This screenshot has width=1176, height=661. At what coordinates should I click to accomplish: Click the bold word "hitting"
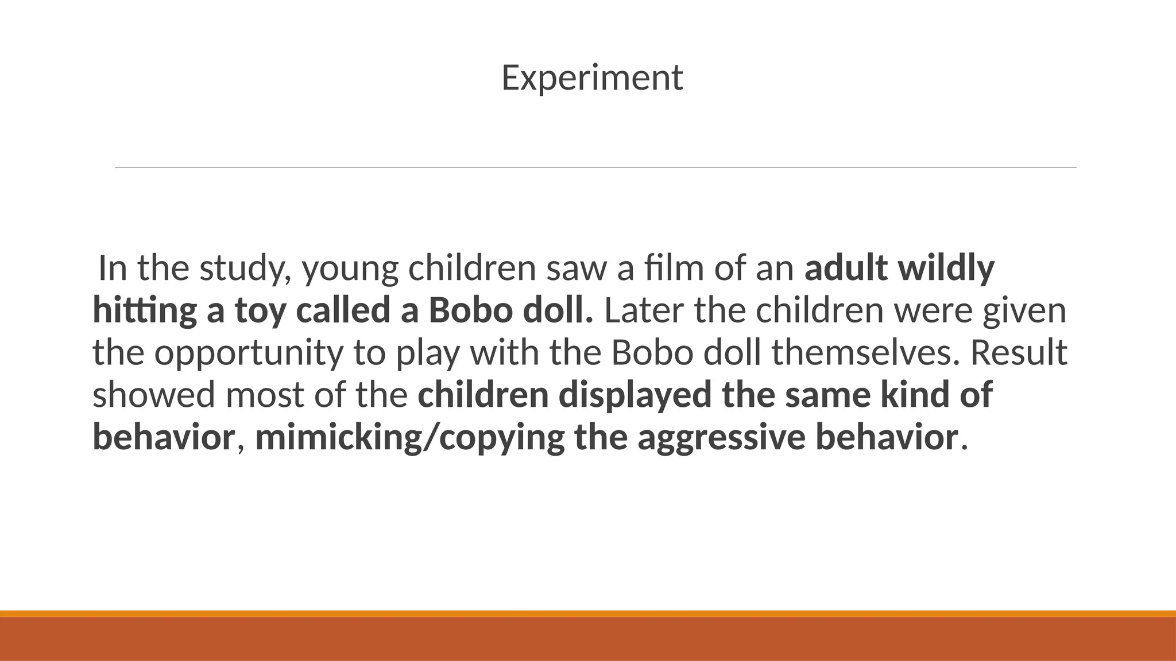(145, 310)
